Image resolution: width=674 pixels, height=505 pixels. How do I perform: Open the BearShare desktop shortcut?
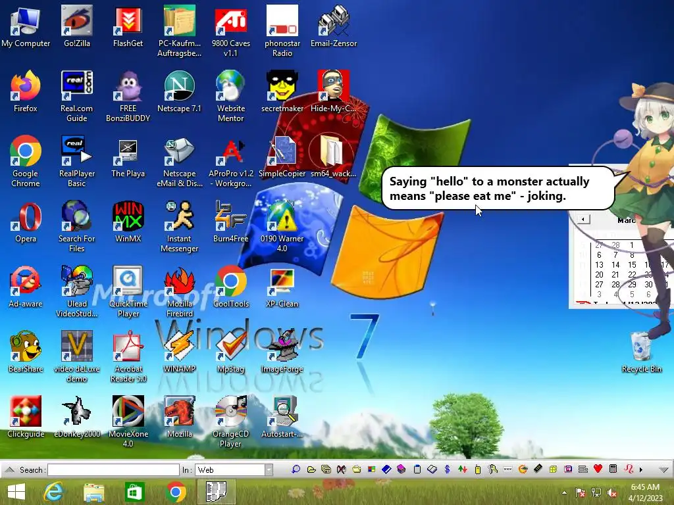[26, 352]
